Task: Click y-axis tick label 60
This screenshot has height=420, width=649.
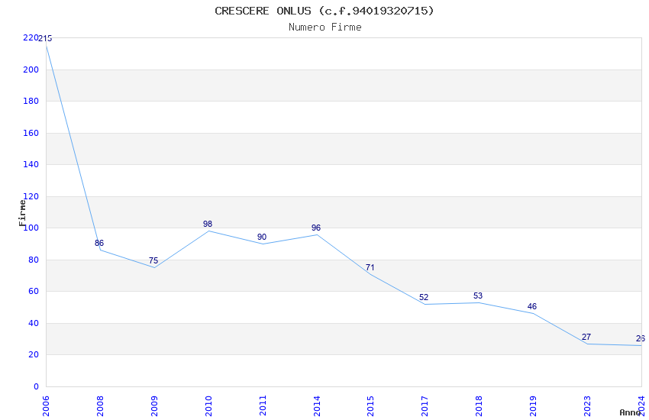Action: click(34, 291)
